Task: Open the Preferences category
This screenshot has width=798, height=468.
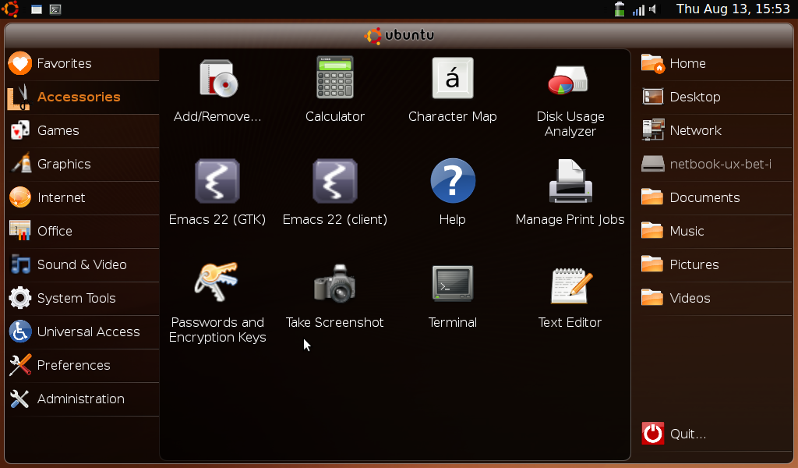Action: (83, 366)
